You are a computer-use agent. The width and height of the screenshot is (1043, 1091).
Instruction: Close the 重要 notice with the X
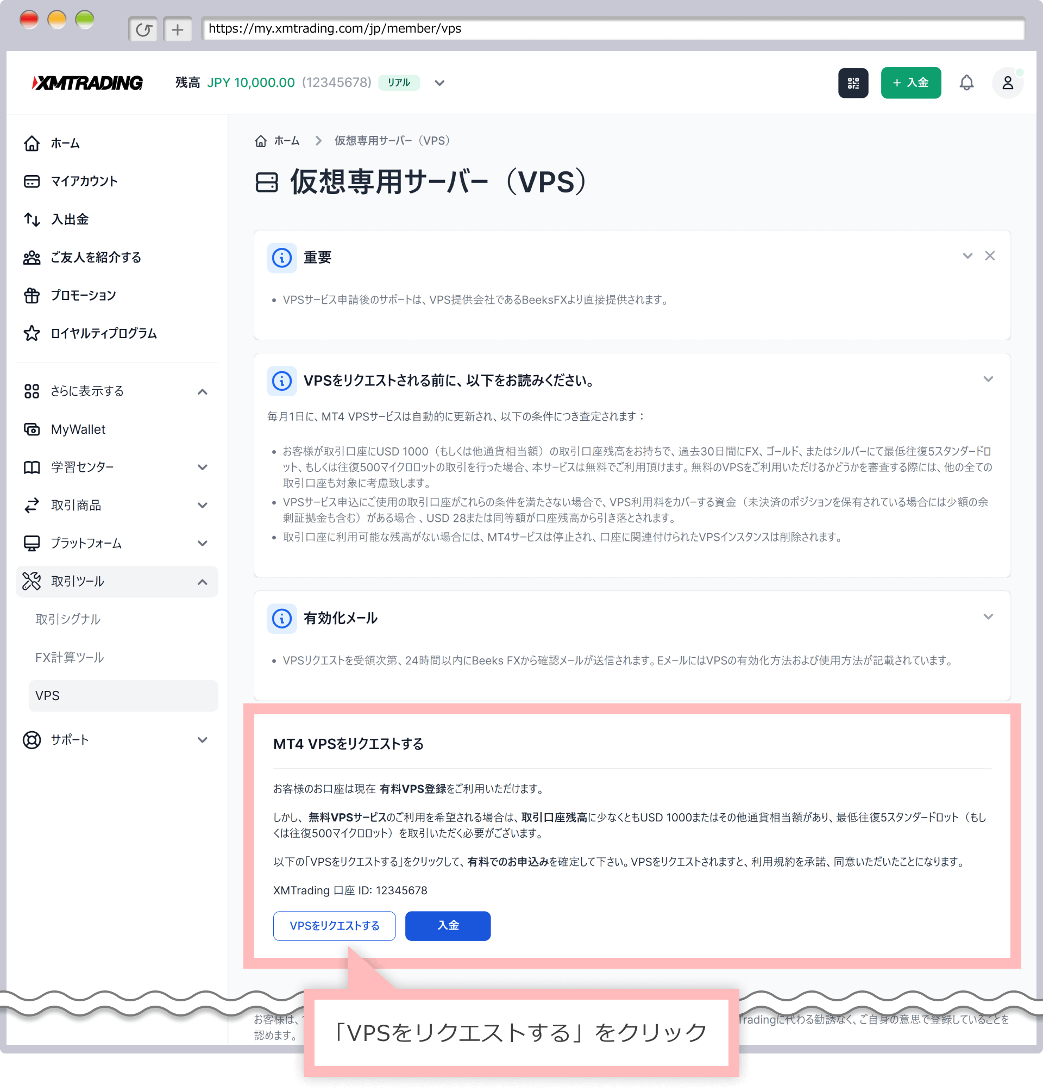[x=990, y=256]
